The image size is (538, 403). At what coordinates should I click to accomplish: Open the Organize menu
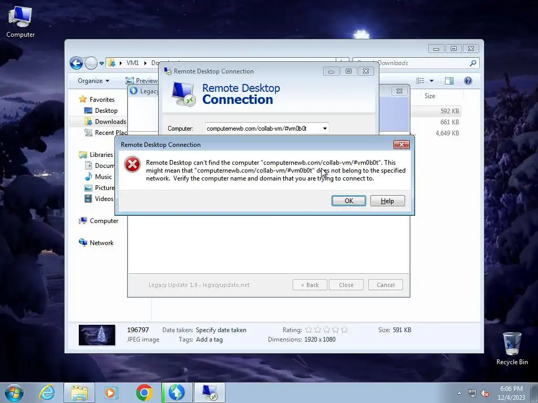point(94,81)
